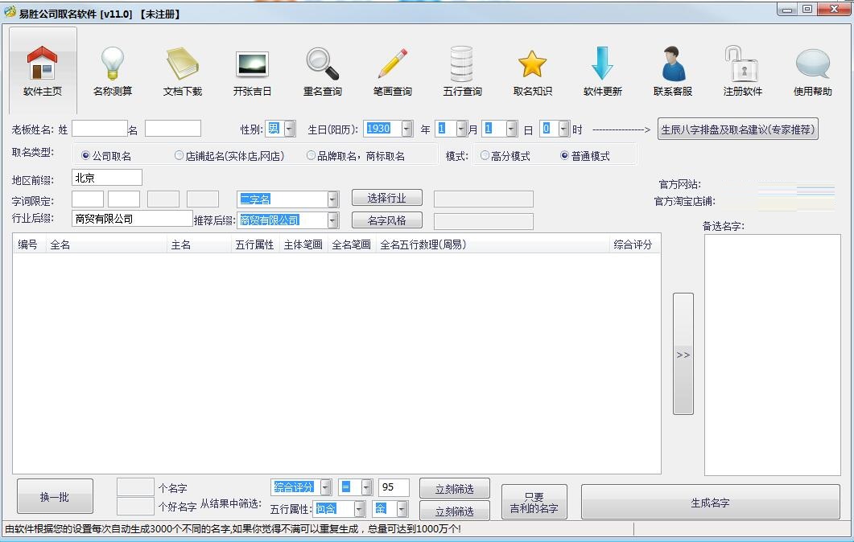The height and width of the screenshot is (542, 854).
Task: Focus the 老板 姓 surname field
Action: click(100, 129)
